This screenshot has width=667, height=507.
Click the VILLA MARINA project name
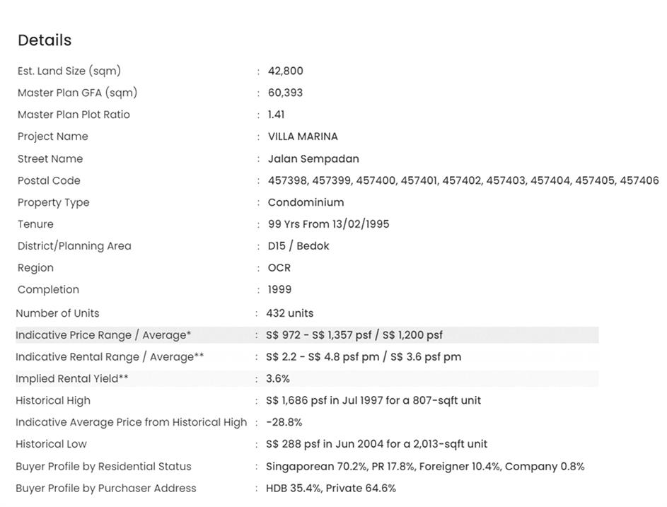pos(303,136)
